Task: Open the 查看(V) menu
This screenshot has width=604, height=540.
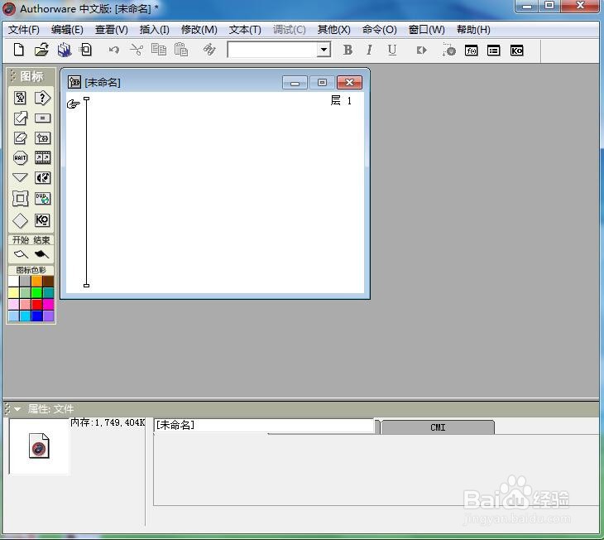Action: coord(112,30)
